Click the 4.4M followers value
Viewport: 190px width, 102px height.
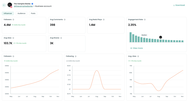click(7, 25)
